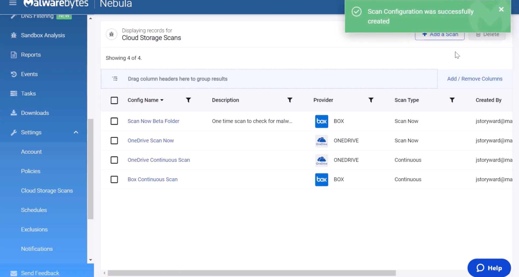
Task: Click OneDrive logo in OneDrive Scan Now row
Action: 321,141
